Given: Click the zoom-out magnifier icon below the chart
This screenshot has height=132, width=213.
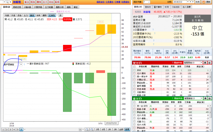Looking at the screenshot, I should 87,129.
